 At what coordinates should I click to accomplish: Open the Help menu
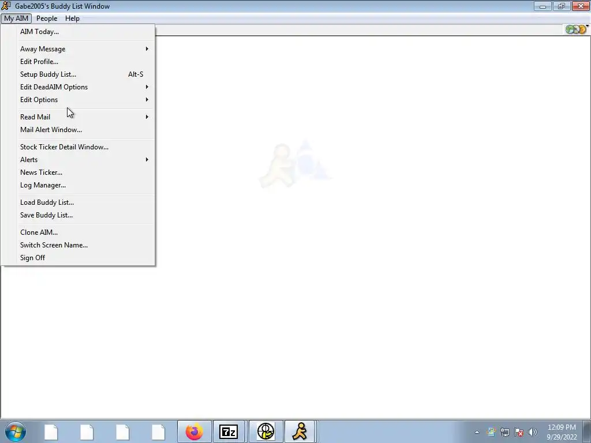(x=72, y=18)
